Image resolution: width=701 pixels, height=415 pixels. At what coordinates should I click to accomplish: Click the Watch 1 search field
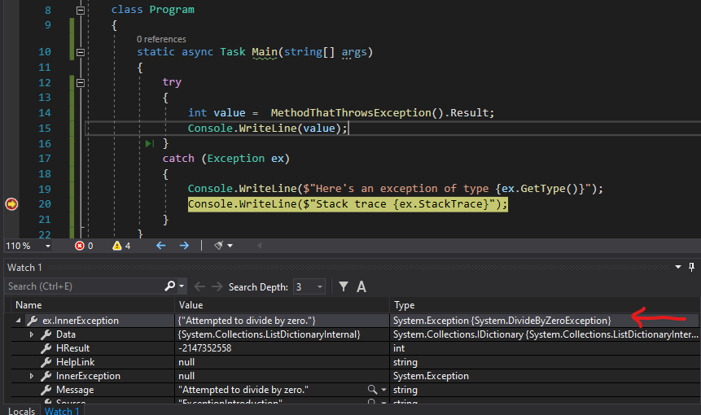pyautogui.click(x=85, y=286)
